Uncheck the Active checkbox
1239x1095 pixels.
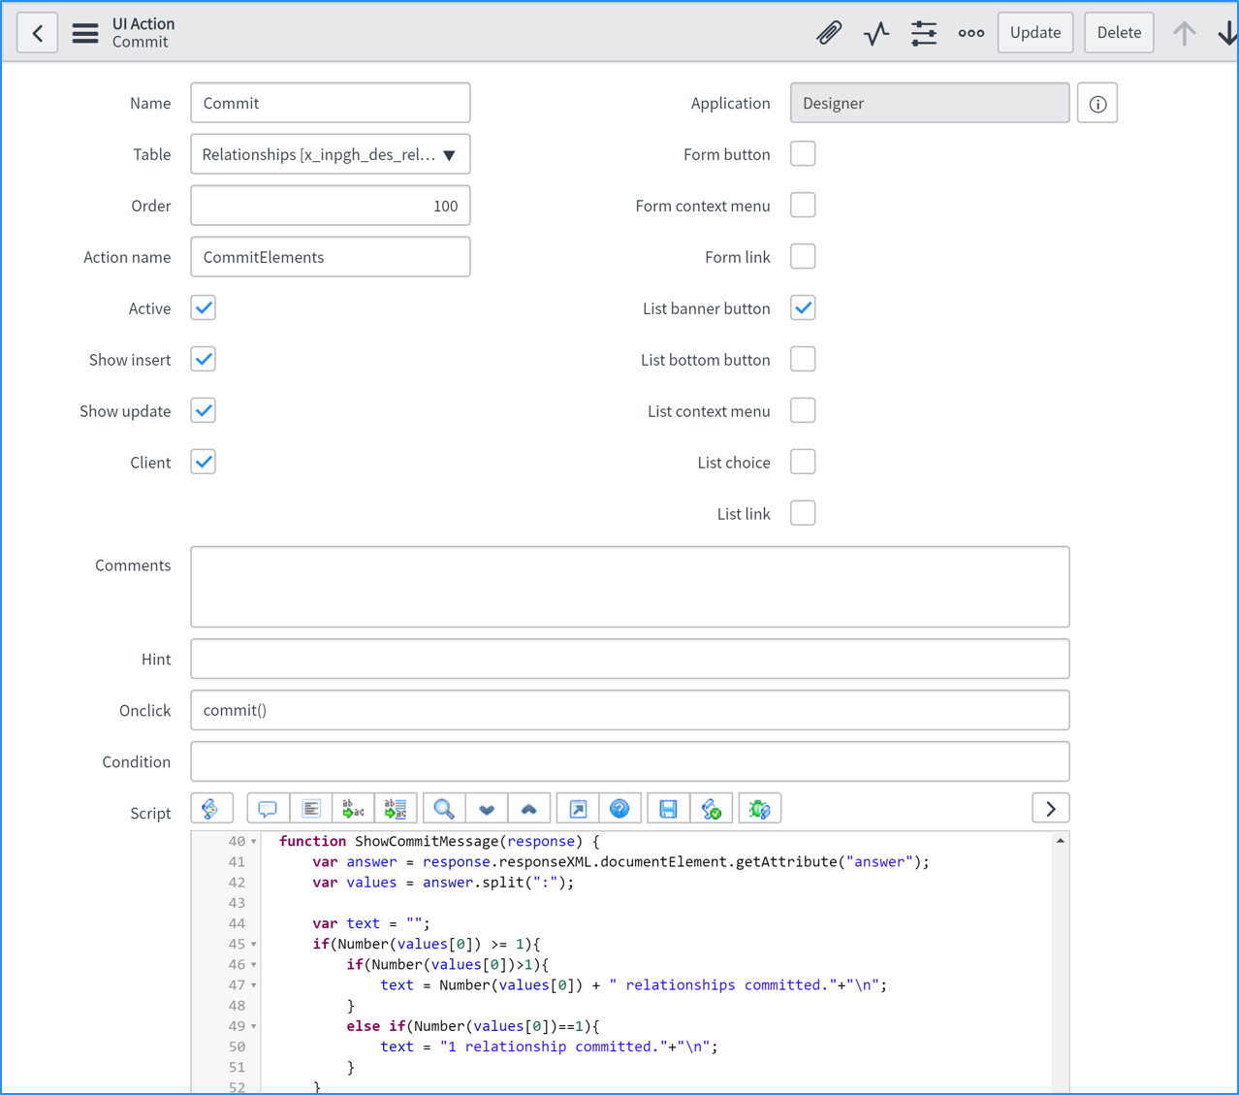point(204,308)
